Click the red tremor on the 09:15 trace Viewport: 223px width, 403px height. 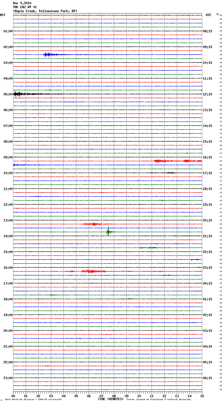(178, 161)
